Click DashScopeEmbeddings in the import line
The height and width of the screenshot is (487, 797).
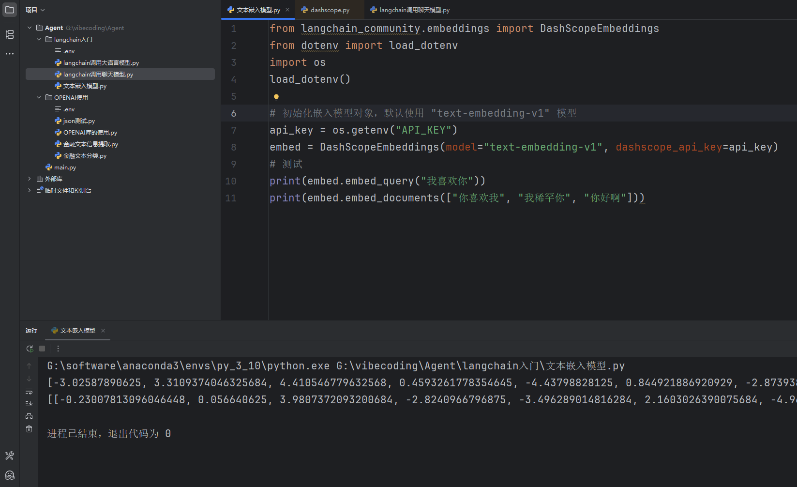tap(599, 29)
